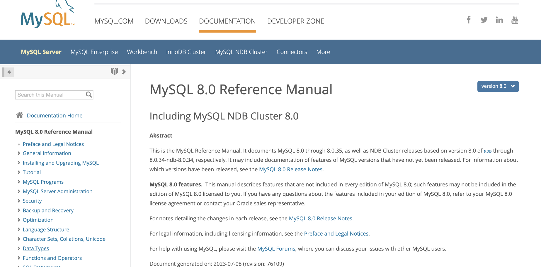Screen dimensions: 541x267
Task: Expand the Character Sets, Collations, Unicode arrow
Action: pyautogui.click(x=19, y=239)
